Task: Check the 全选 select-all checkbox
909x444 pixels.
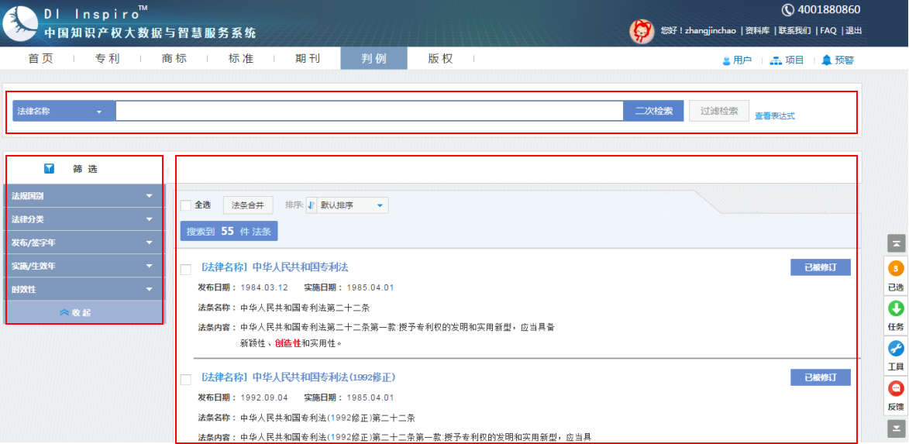Action: point(186,205)
